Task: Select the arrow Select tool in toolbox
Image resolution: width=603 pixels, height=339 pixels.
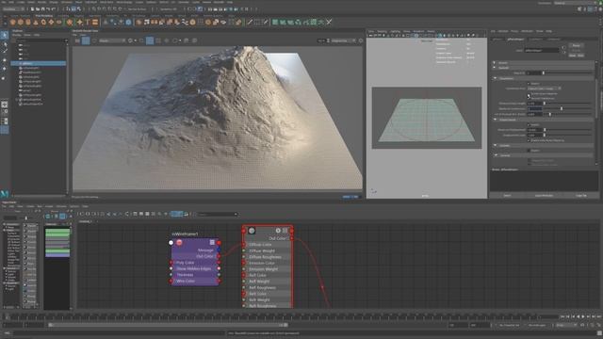Action: click(5, 36)
